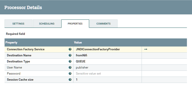The width and height of the screenshot is (192, 91).
Task: Switch to the Scheduling tab
Action: coord(47,24)
